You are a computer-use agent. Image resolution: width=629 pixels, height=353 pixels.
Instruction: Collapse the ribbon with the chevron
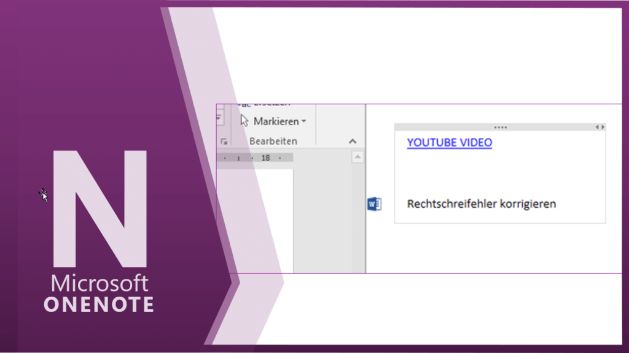[353, 142]
